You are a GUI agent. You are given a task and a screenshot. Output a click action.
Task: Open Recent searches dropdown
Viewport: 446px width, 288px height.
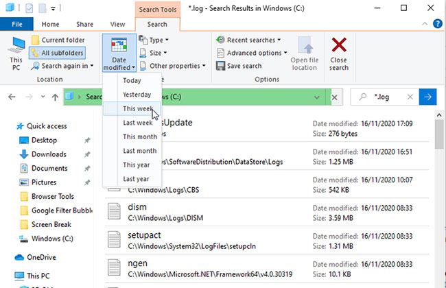click(x=248, y=40)
